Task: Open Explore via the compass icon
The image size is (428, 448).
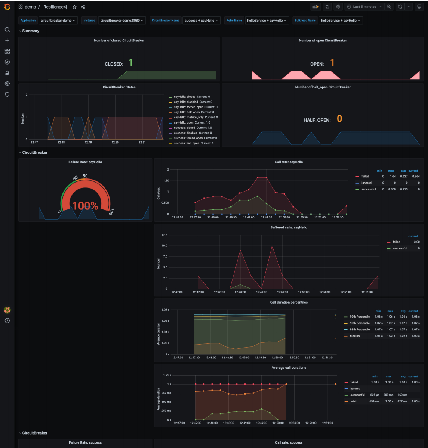Action: [x=7, y=62]
